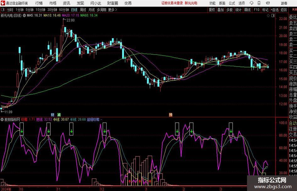Image resolution: width=297 pixels, height=191 pixels.
Task: Open the mail envelope icon
Action: 268,3
